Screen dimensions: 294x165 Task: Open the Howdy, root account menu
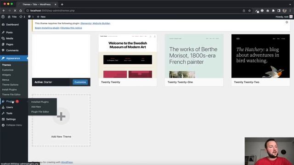click(x=284, y=16)
